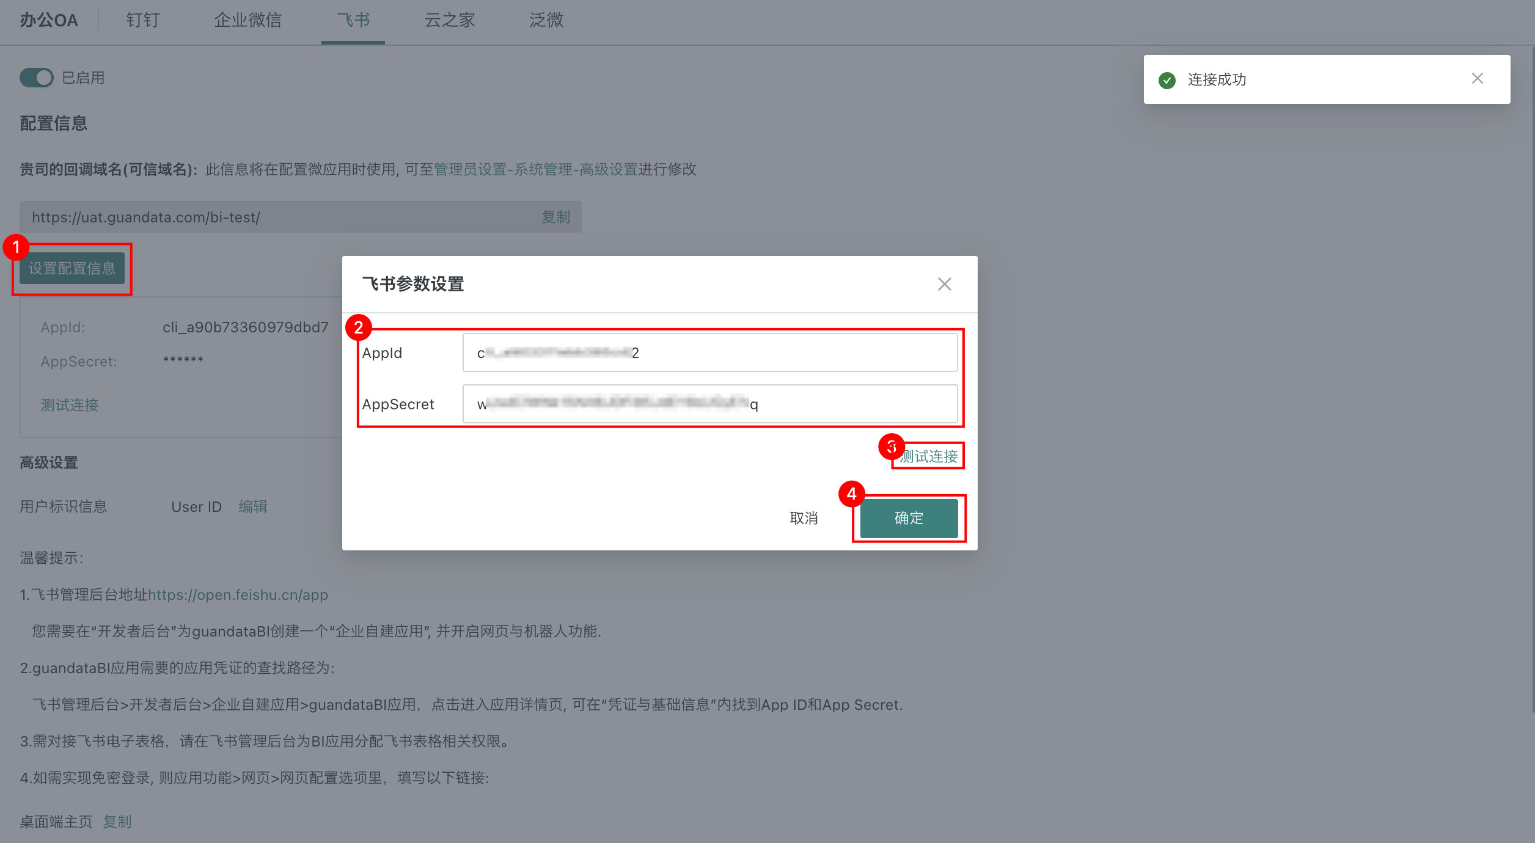Screen dimensions: 1535x843
Task: Copy the callback domain URL via 复制
Action: pos(555,217)
